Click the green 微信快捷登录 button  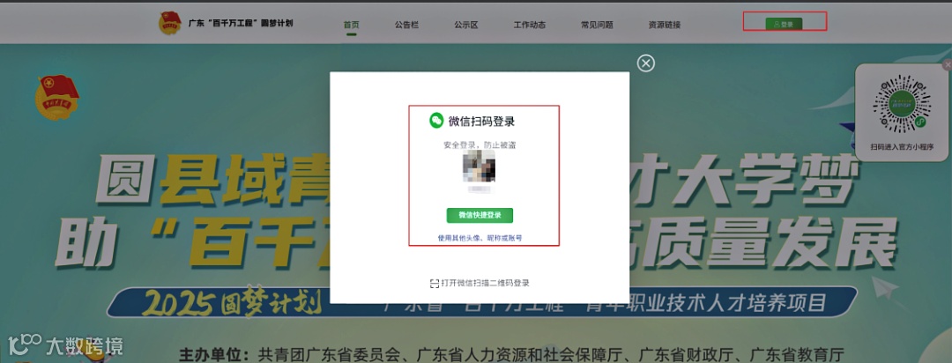click(480, 215)
